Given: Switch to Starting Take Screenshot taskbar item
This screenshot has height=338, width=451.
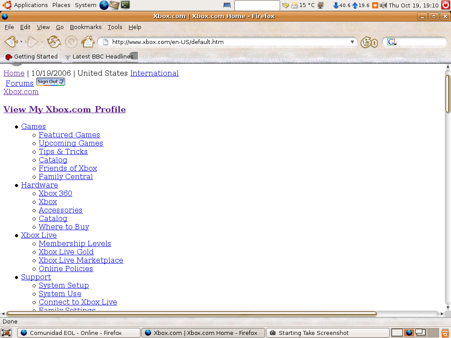Looking at the screenshot, I should coord(328,333).
